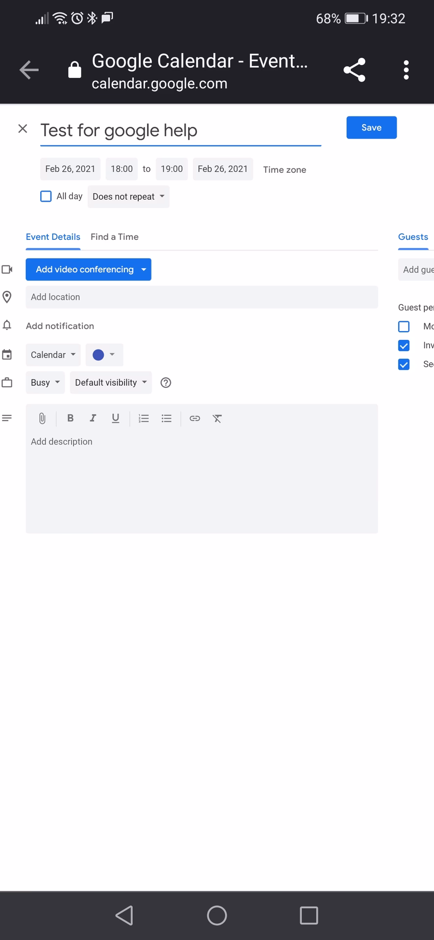Click the Save button
The height and width of the screenshot is (940, 434).
click(371, 128)
